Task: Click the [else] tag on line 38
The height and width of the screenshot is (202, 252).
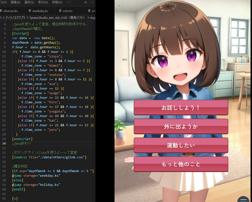Action: pos(18,180)
